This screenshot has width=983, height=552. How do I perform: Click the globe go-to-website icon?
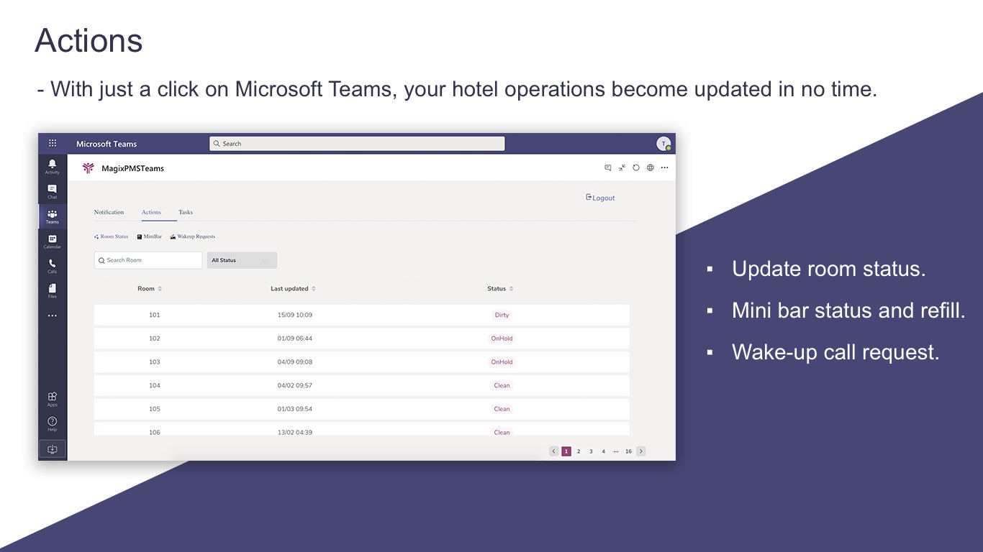click(x=651, y=167)
